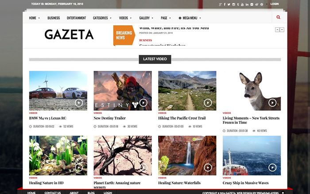The image size is (310, 194).
Task: Open the red Business category in ticker
Action: point(146,40)
